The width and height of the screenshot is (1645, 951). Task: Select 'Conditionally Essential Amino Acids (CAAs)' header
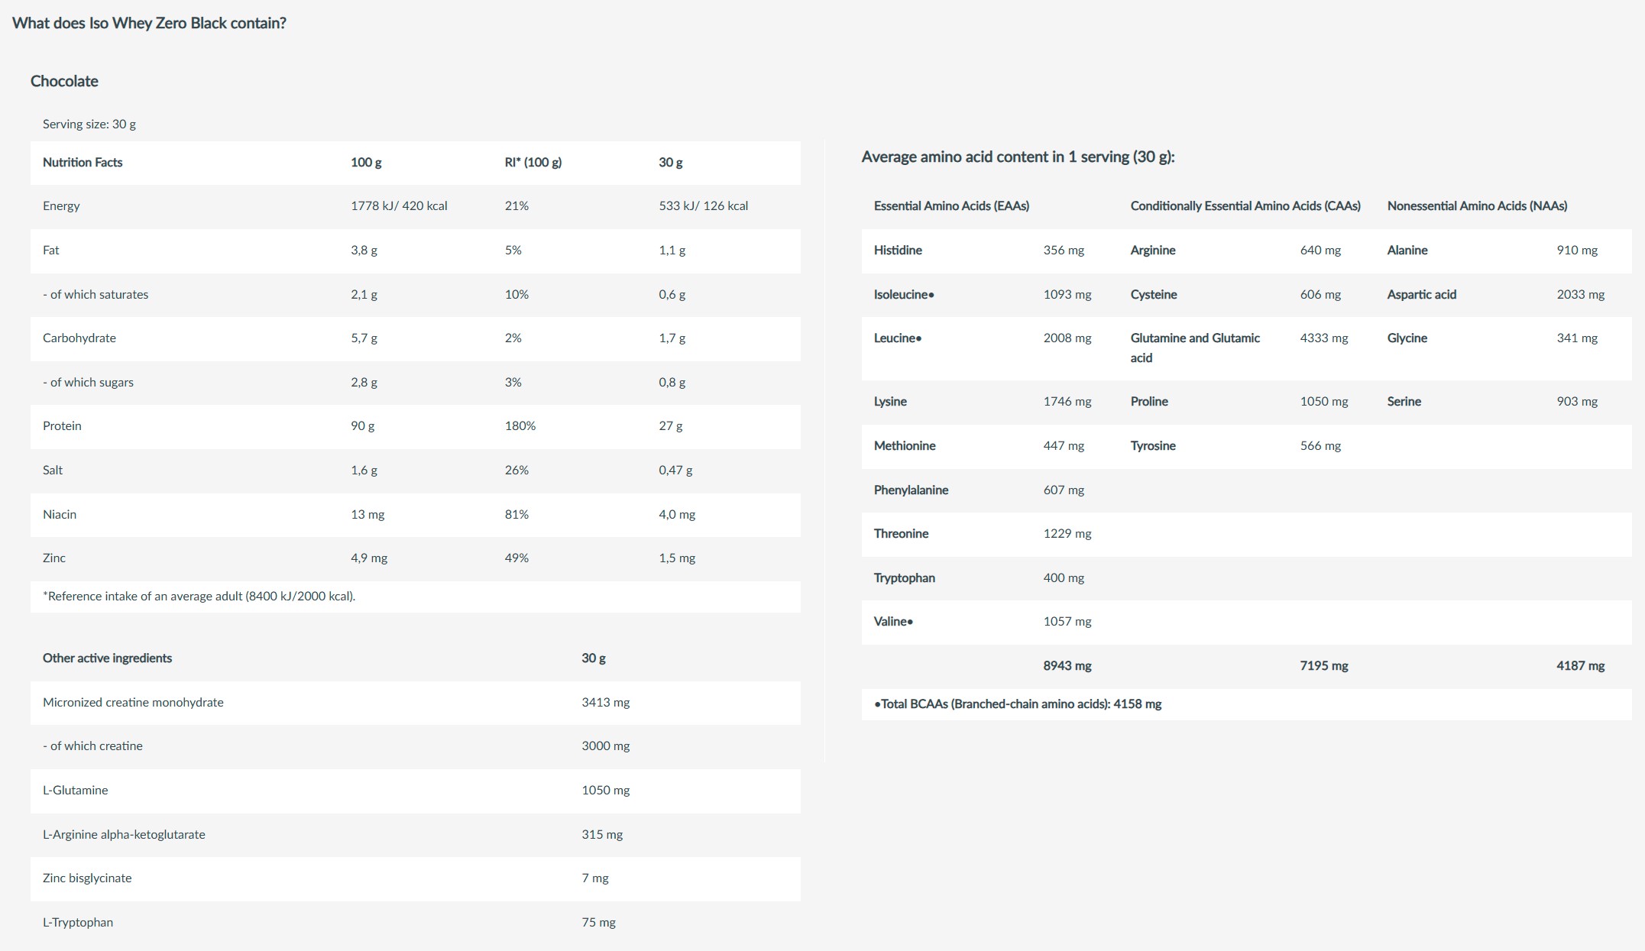pyautogui.click(x=1245, y=205)
